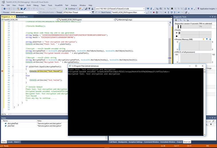Image resolution: width=217 pixels, height=148 pixels.
Task: Close the Program.cs tab
Action: click(x=14, y=17)
